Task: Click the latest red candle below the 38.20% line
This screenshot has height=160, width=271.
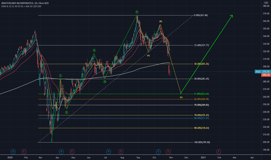Action: 170,73
